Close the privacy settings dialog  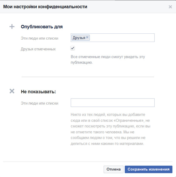170,7
